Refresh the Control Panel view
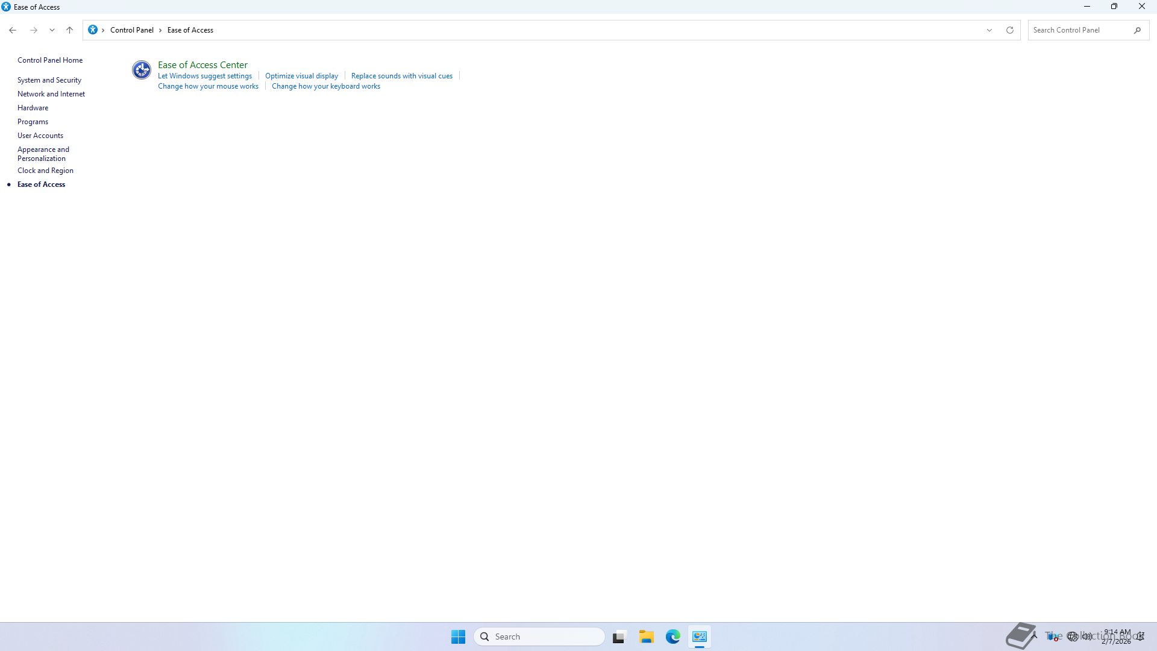This screenshot has width=1157, height=651. (1010, 30)
